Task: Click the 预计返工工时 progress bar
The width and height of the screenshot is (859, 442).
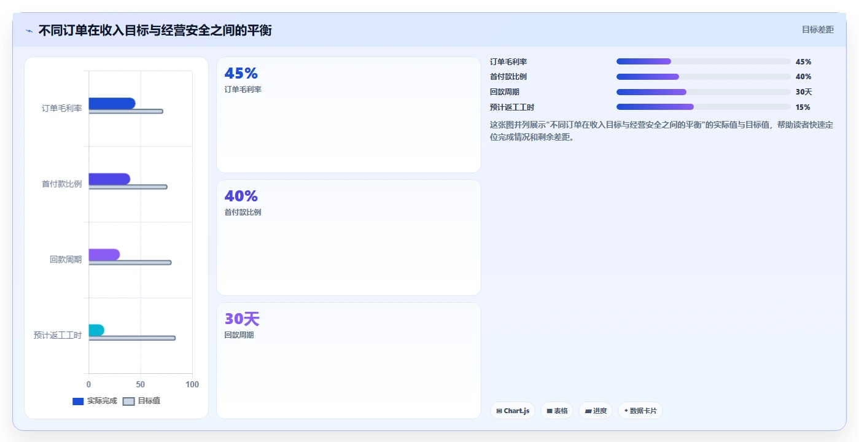Action: tap(703, 107)
